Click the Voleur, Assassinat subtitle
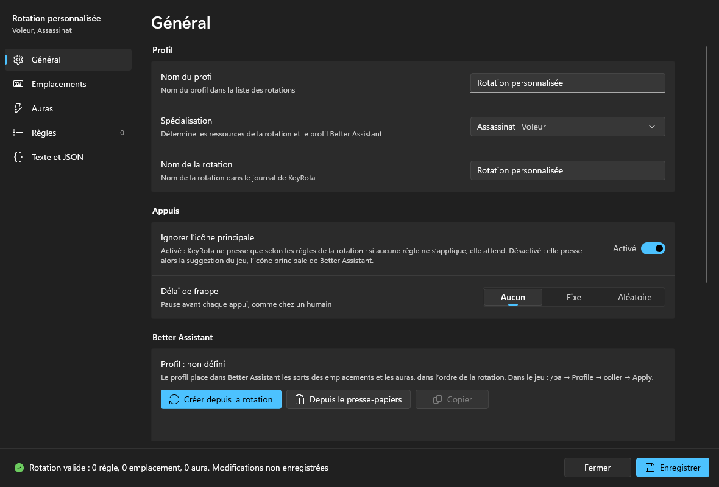719x487 pixels. pyautogui.click(x=41, y=30)
